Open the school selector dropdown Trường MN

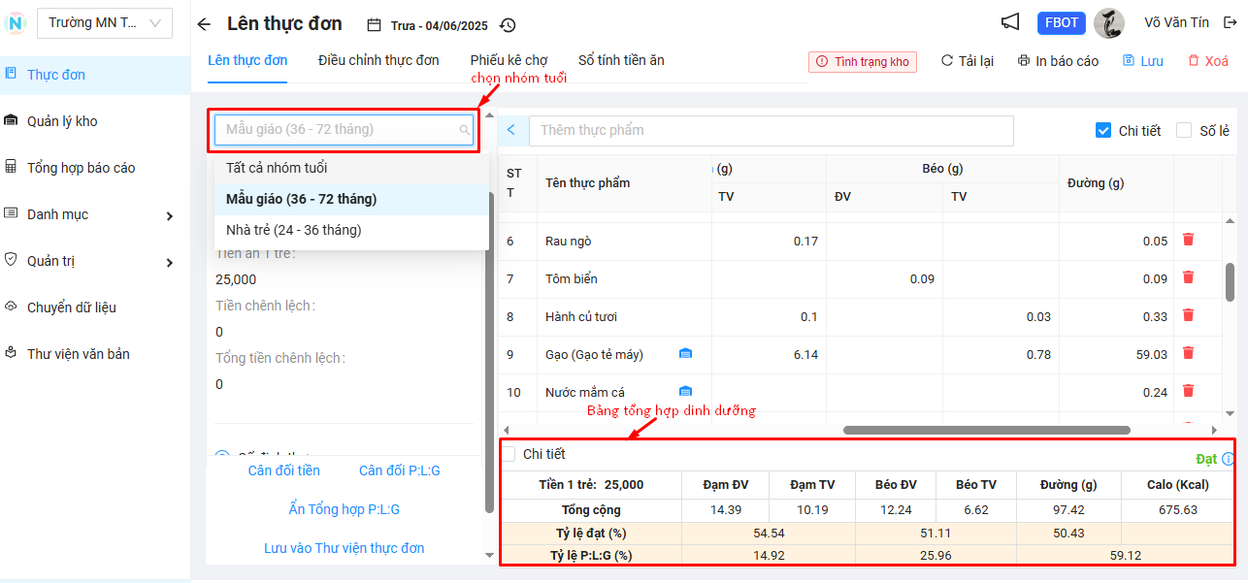click(104, 22)
